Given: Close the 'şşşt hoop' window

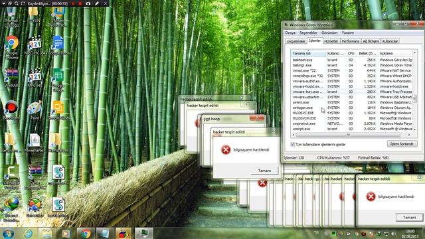Looking at the screenshot, I should pyautogui.click(x=257, y=118).
